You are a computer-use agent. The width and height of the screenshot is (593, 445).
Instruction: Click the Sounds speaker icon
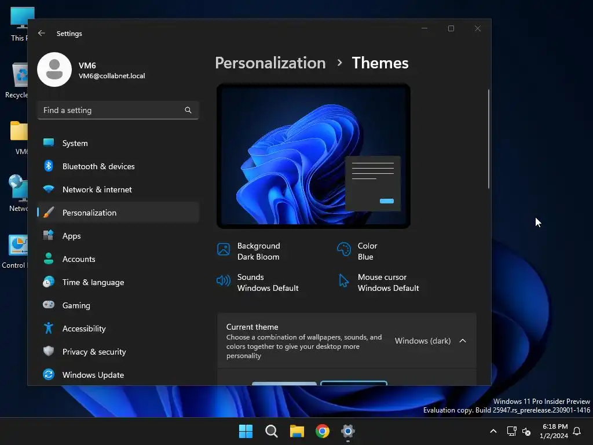223,280
